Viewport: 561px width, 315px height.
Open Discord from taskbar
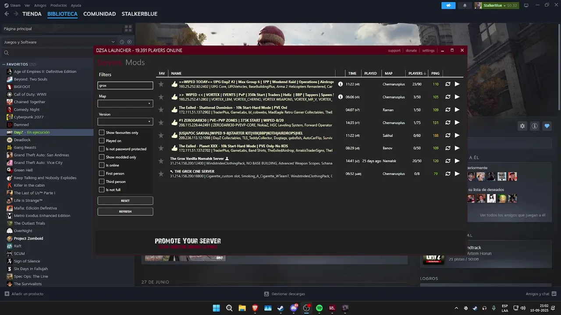coord(294,308)
